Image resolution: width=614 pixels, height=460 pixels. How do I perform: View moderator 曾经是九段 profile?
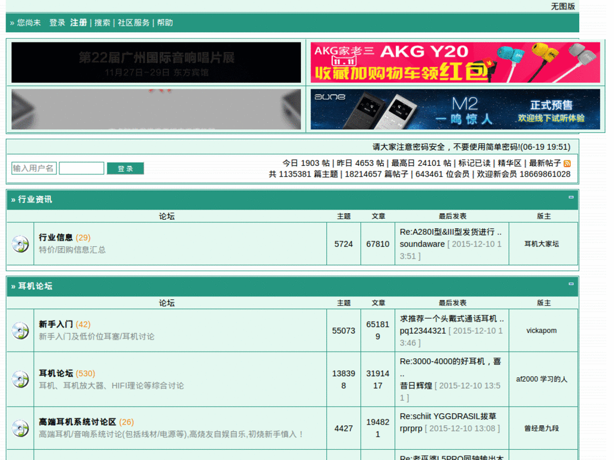[x=541, y=428]
